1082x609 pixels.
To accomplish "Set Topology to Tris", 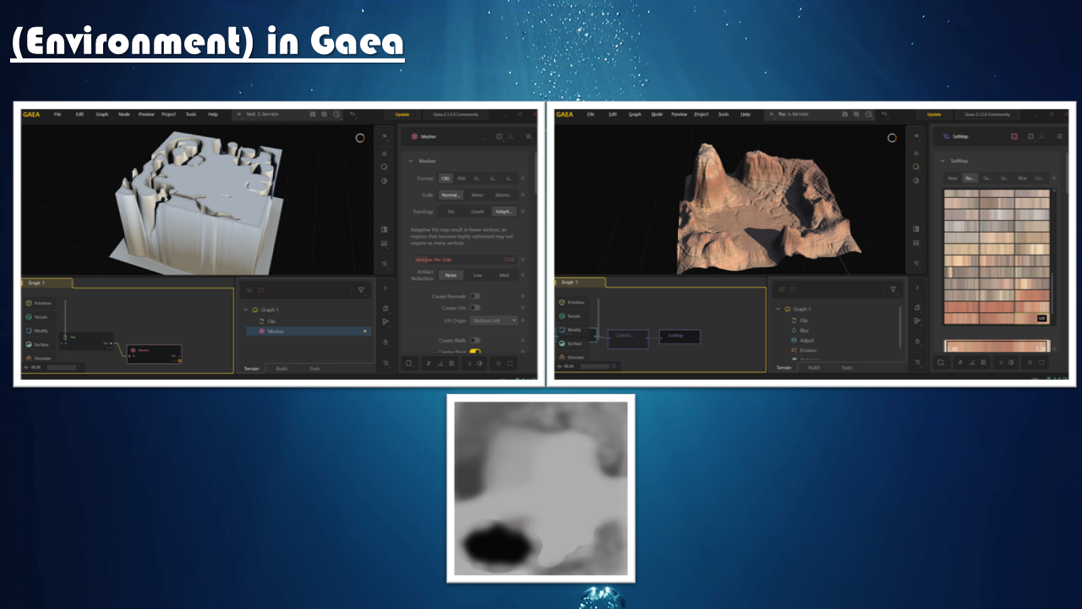I will pyautogui.click(x=451, y=211).
